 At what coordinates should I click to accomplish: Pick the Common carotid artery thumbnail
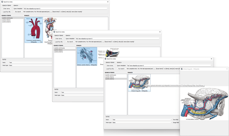coord(34,30)
